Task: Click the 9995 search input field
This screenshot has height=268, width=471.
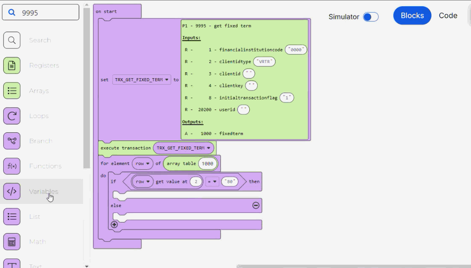Action: coord(40,12)
